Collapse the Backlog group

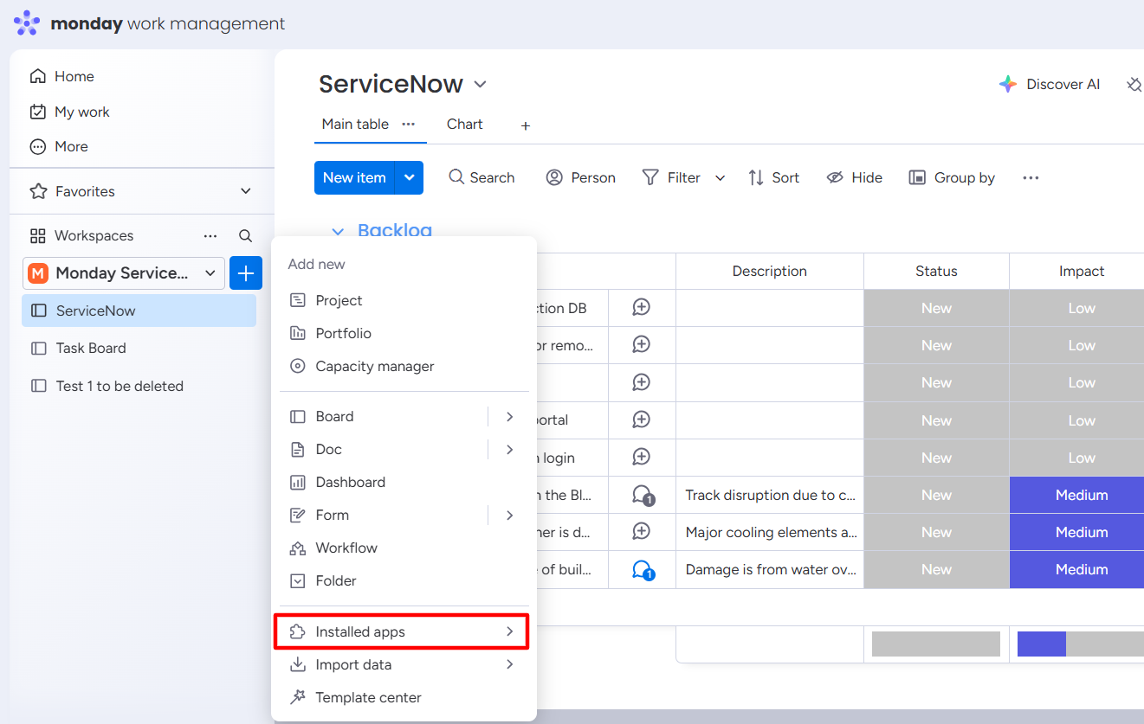(338, 231)
